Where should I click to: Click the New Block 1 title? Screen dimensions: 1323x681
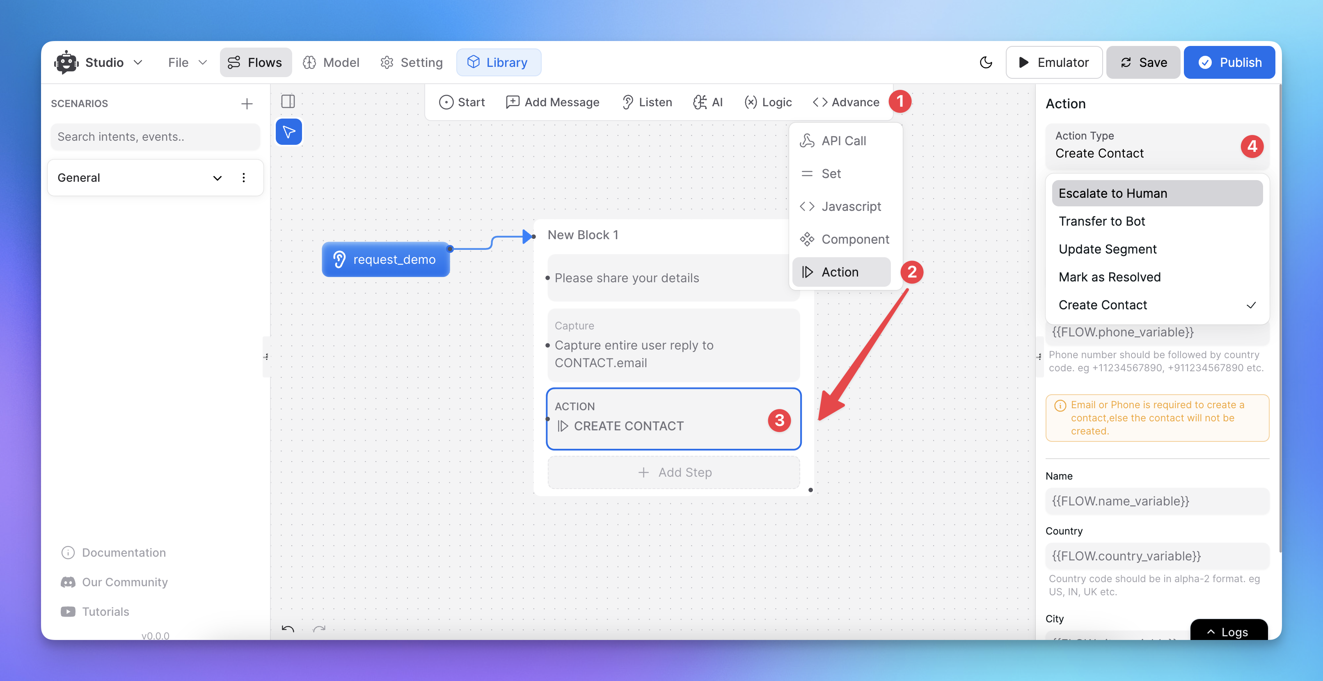coord(583,235)
